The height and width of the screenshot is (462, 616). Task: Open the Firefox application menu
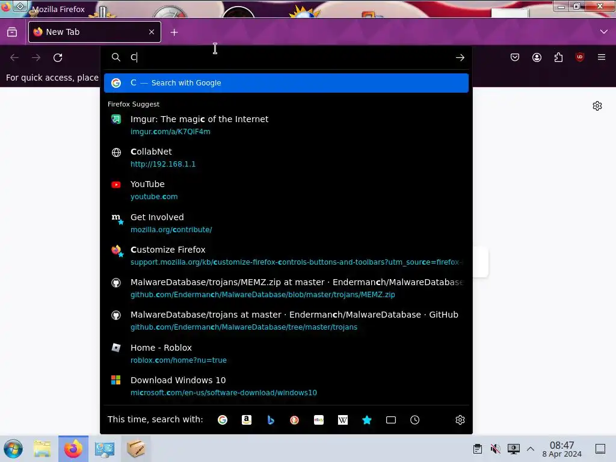pos(602,57)
